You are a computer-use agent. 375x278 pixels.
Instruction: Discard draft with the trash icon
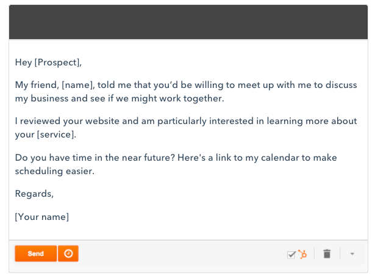click(x=327, y=254)
